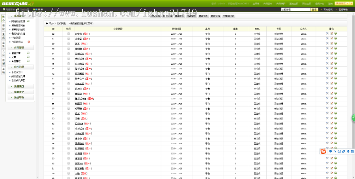
Task: Click the edit pencil icon for article ID 82
Action: point(331,34)
